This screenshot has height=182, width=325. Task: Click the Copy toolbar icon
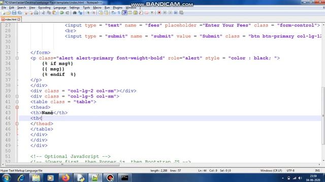(x=49, y=13)
